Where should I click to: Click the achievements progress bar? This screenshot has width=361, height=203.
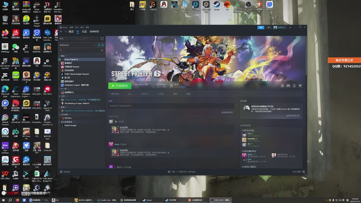186,87
